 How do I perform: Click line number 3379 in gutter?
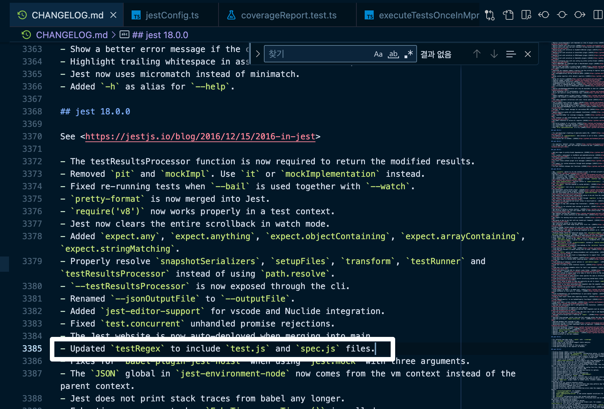pos(32,261)
